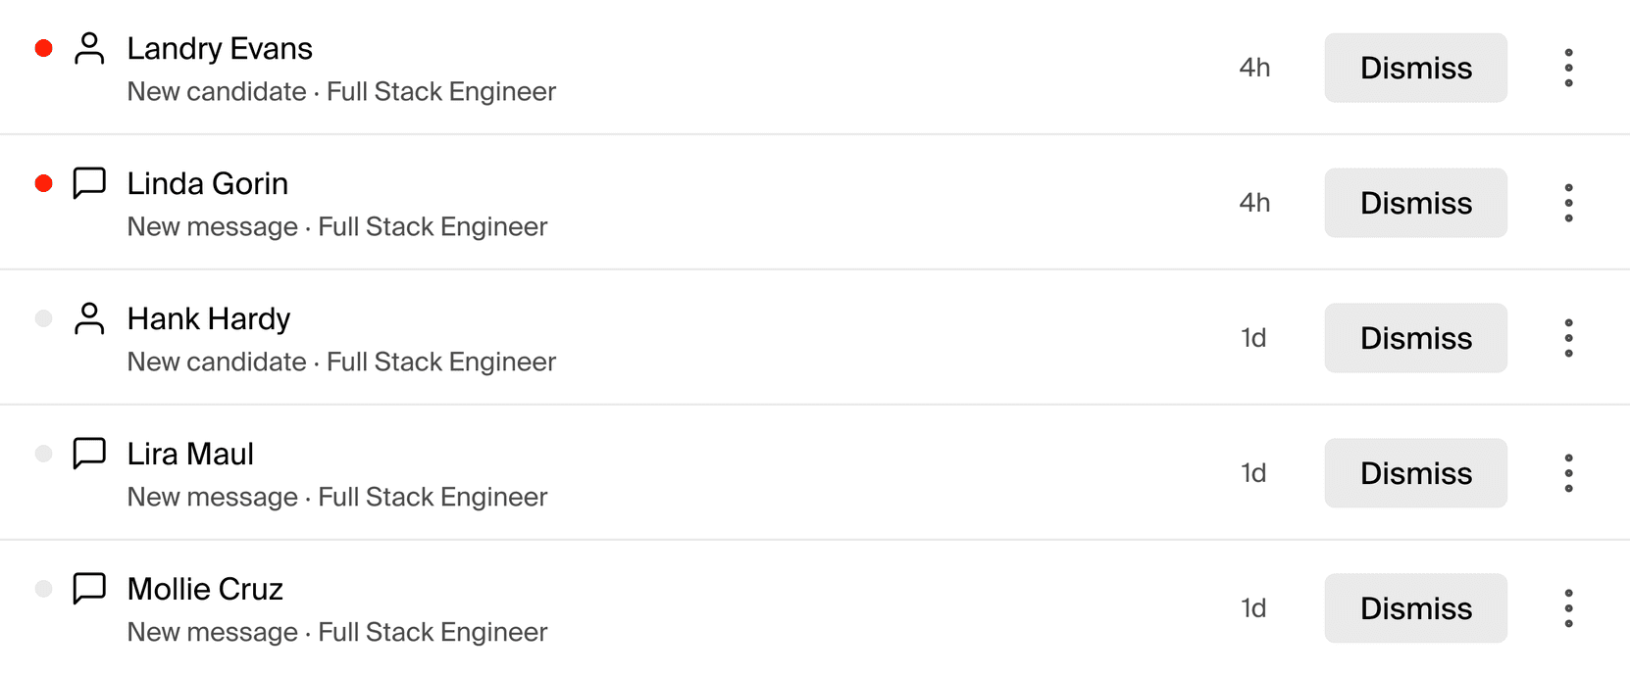
Task: Toggle the unread indicator on Landry Evans notification
Action: [x=43, y=47]
